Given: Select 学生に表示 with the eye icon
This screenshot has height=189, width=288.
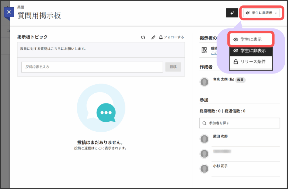Looking at the screenshot, I should (251, 40).
